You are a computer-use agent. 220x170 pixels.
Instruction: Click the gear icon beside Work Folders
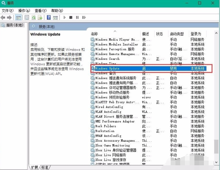[x=93, y=126]
